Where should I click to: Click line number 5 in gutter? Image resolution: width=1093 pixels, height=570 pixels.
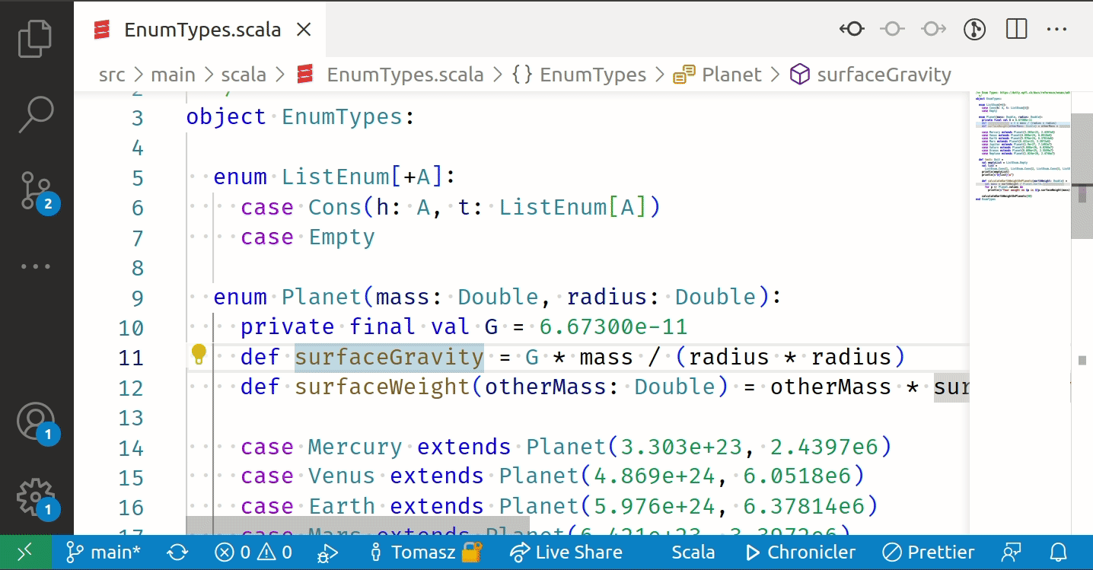(x=137, y=178)
